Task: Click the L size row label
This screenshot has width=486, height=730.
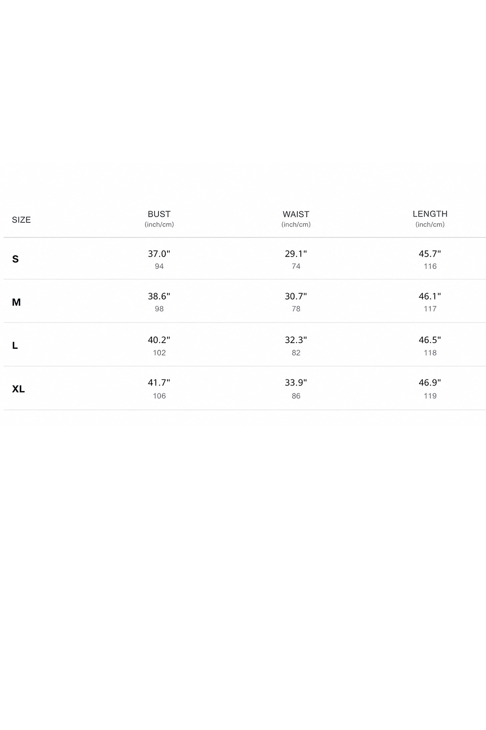Action: [x=15, y=345]
